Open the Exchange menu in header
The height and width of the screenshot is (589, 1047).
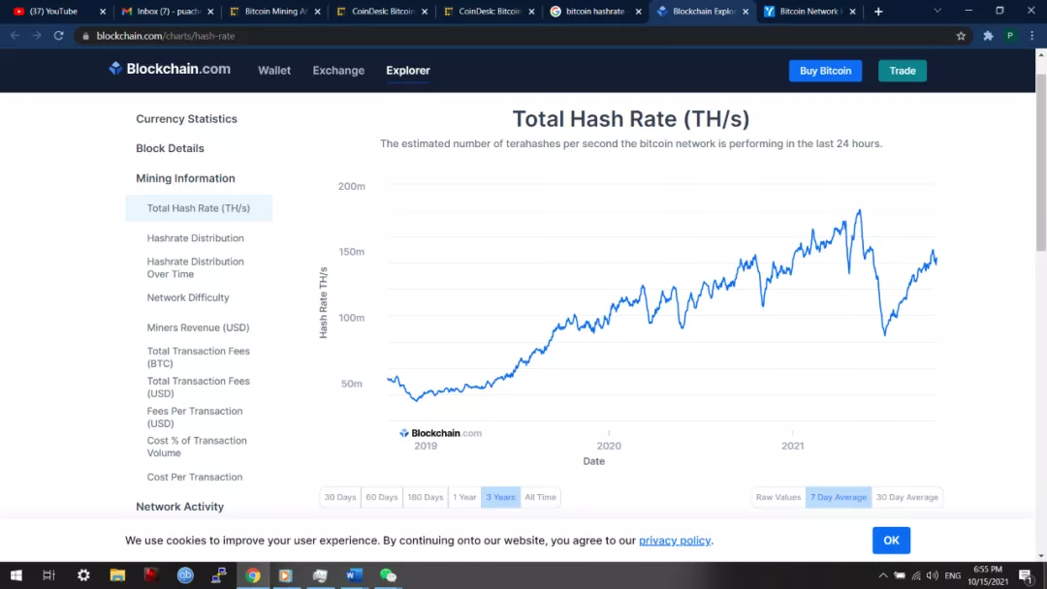(x=338, y=71)
